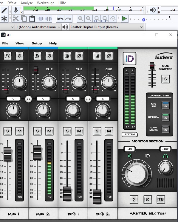
Task: Enable 10 dB boost on MIC 2
Action: click(37, 56)
